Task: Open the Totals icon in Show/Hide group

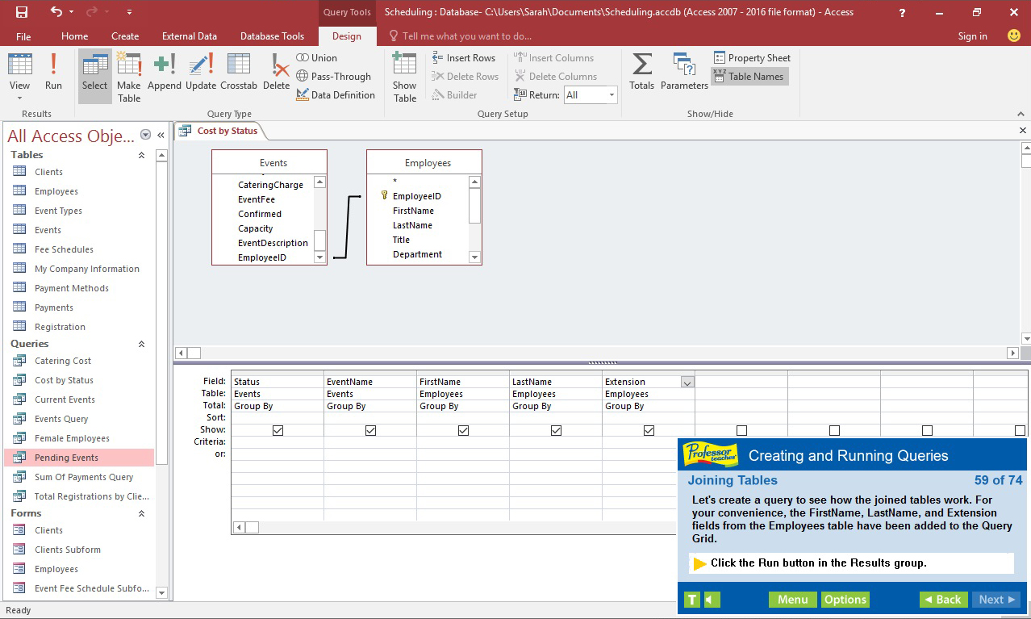Action: coord(641,73)
